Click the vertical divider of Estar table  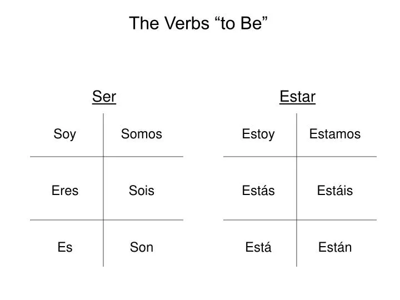[x=297, y=190]
